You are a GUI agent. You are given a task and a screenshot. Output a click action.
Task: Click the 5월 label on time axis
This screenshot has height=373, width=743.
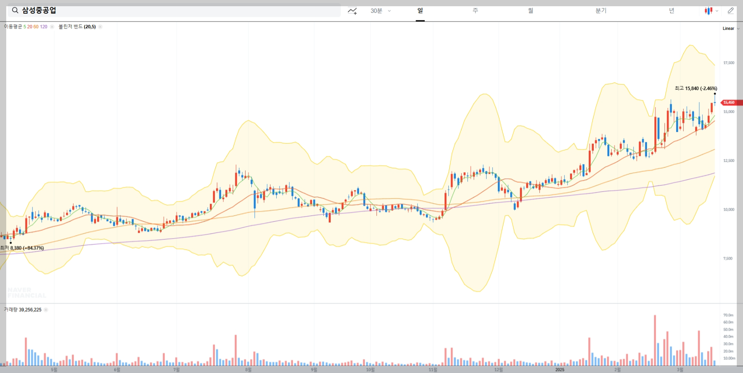(54, 370)
